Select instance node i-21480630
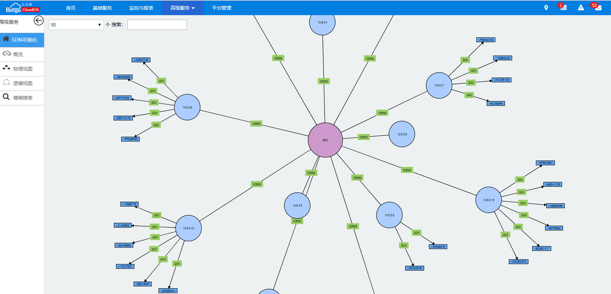 (123, 225)
